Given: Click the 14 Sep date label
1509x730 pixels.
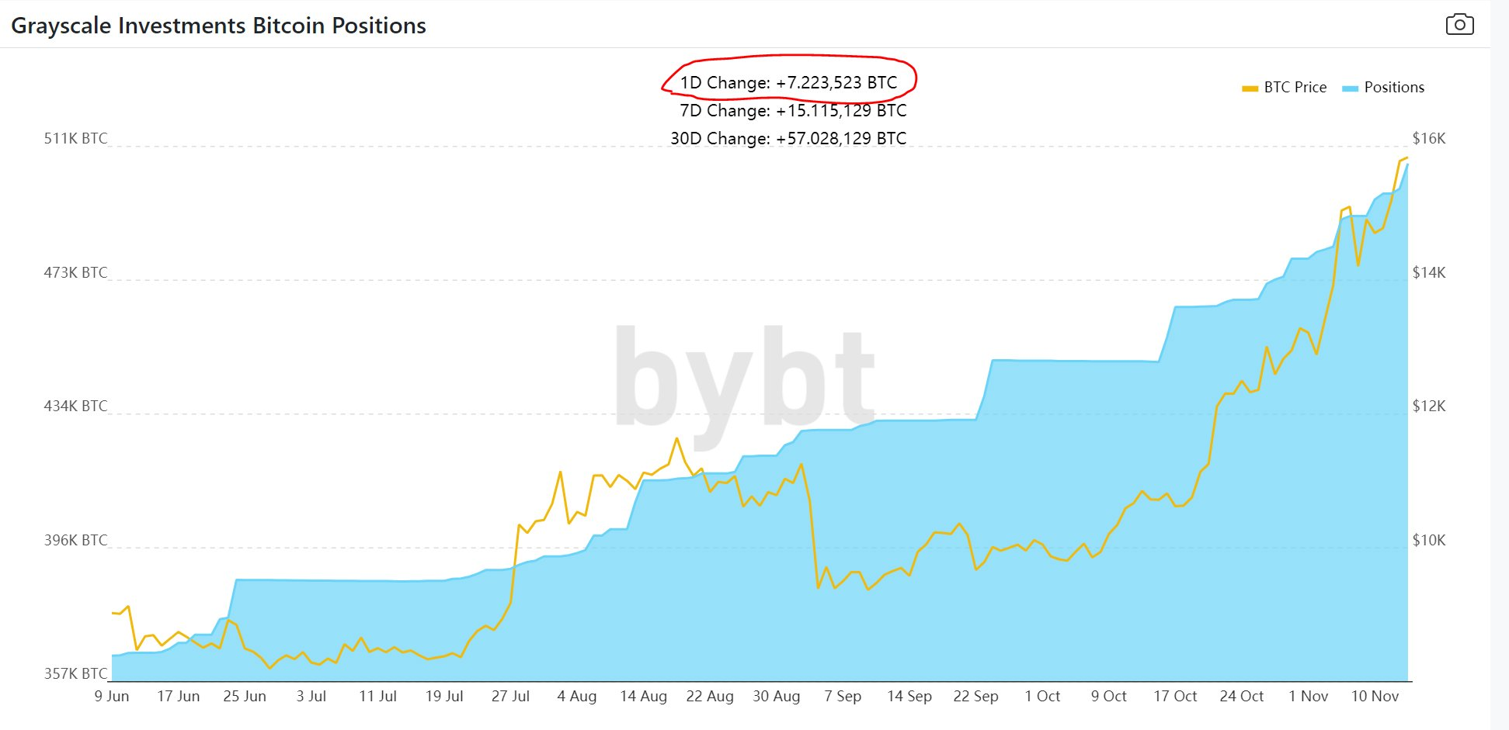Looking at the screenshot, I should pos(909,696).
